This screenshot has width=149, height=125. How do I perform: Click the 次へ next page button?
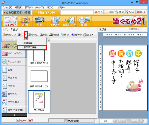pyautogui.click(x=135, y=121)
